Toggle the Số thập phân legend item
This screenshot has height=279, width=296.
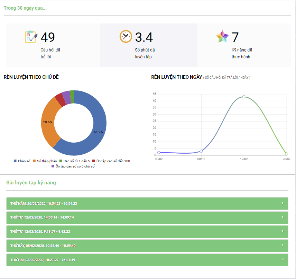pos(45,161)
